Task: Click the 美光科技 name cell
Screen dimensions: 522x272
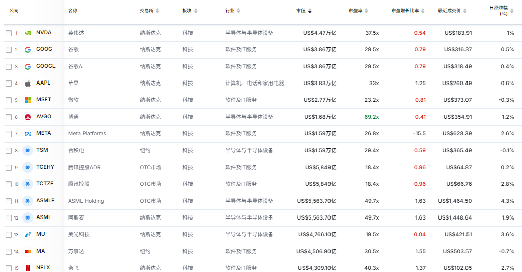Action: [79, 235]
